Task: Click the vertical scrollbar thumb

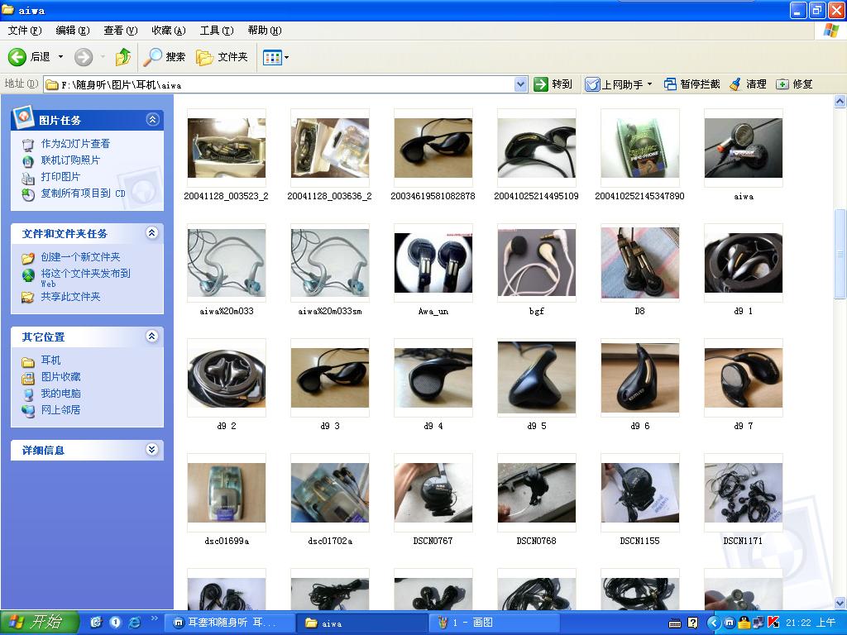Action: click(840, 253)
